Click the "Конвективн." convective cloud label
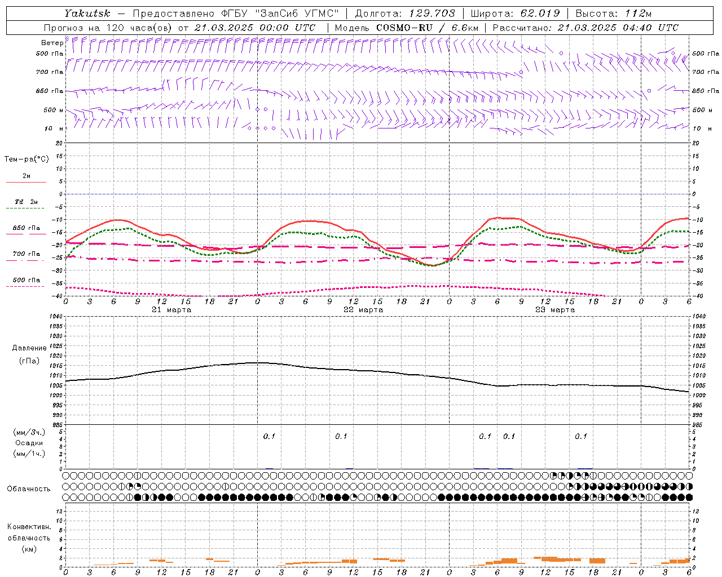The width and height of the screenshot is (722, 577). tap(29, 527)
